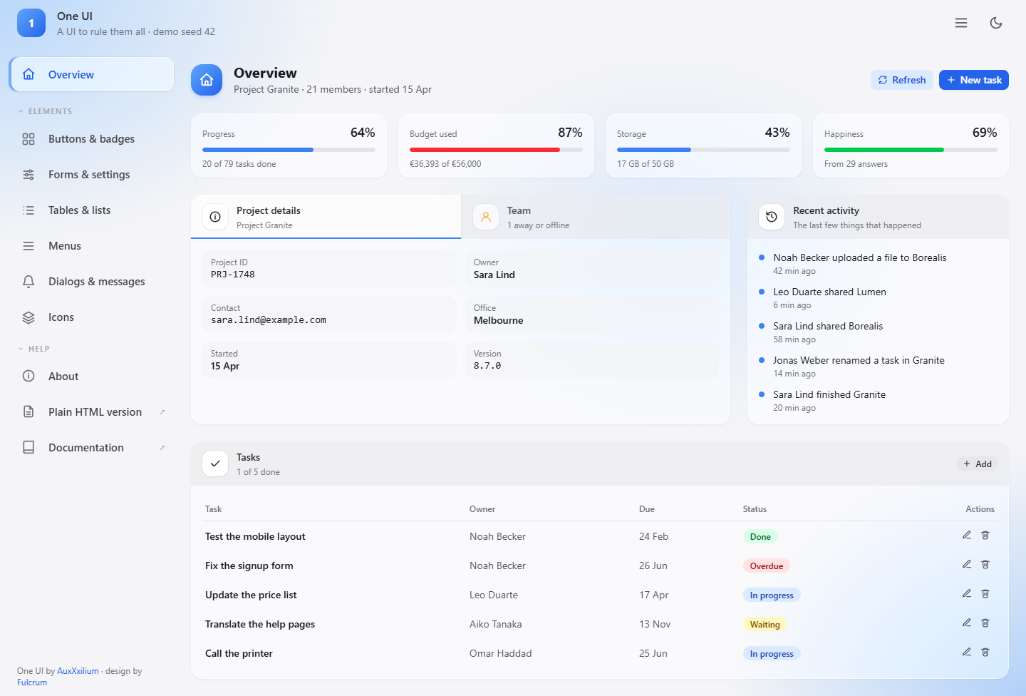The image size is (1026, 696).
Task: Go to the Icons page
Action: (92, 317)
